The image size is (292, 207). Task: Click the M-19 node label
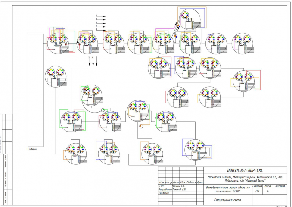(x=163, y=44)
